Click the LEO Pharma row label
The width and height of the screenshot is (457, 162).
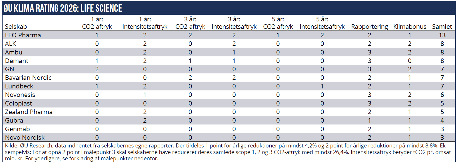pos(23,35)
